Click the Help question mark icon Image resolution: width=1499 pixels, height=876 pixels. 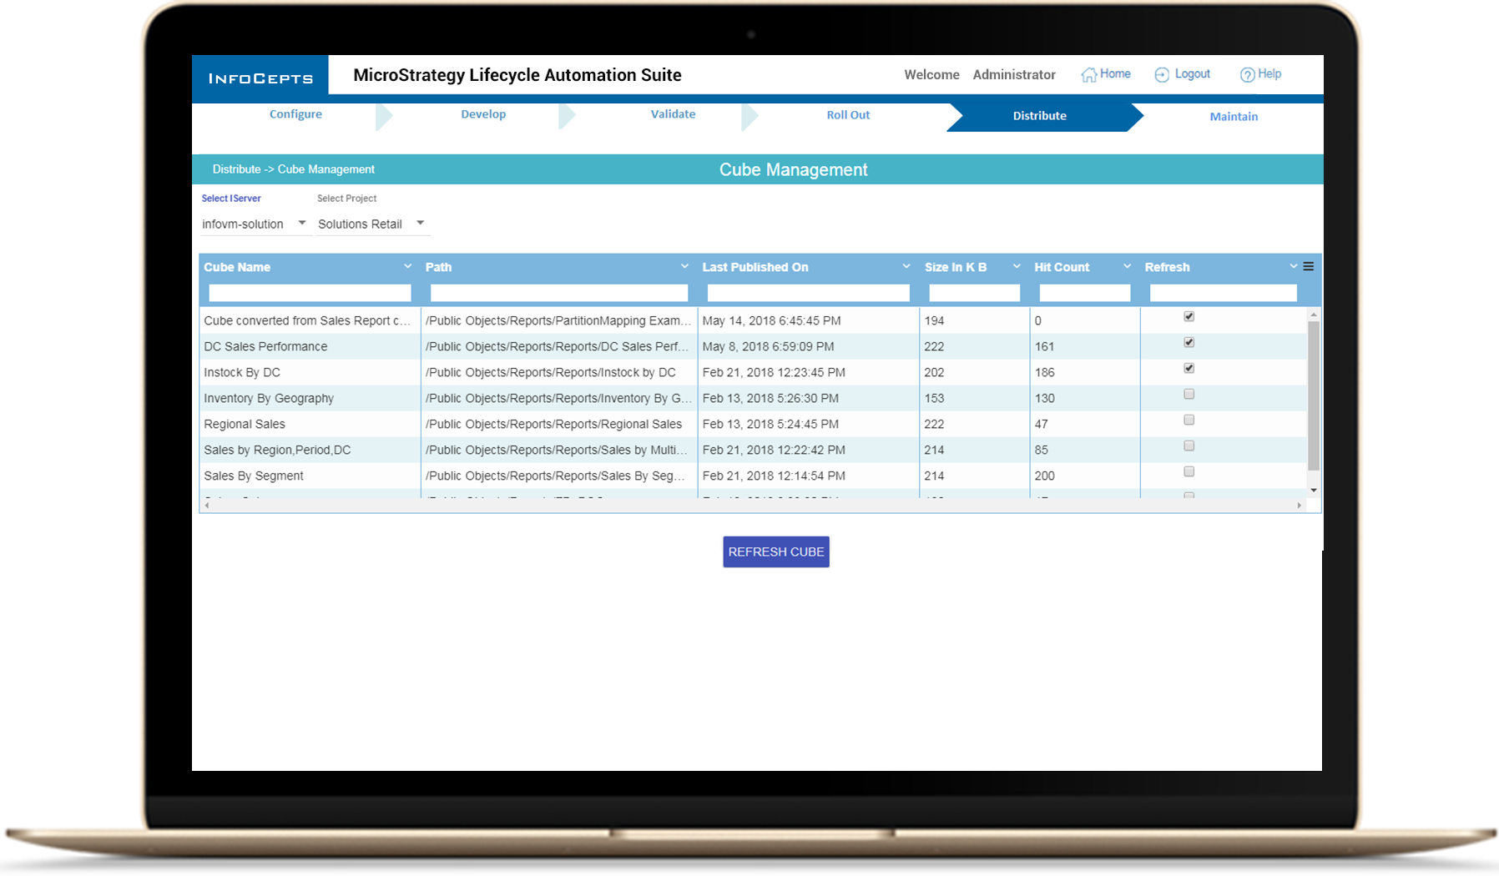pyautogui.click(x=1247, y=75)
